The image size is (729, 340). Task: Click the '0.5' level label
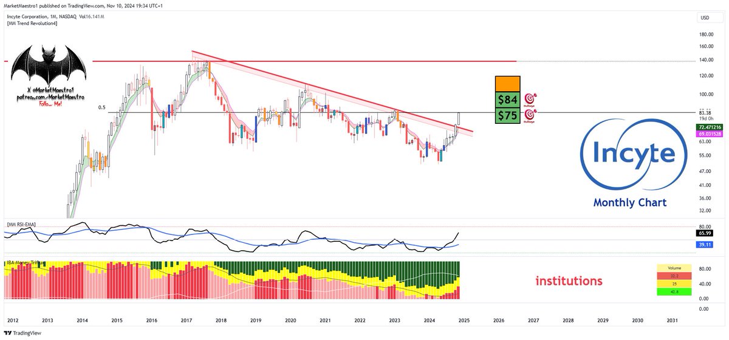coord(102,107)
